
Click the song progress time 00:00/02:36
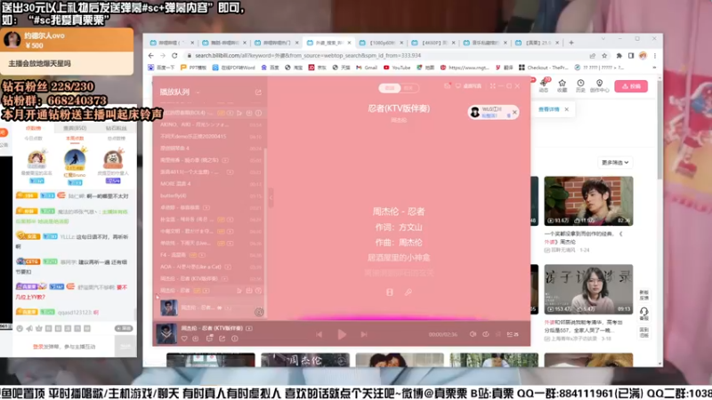point(442,334)
